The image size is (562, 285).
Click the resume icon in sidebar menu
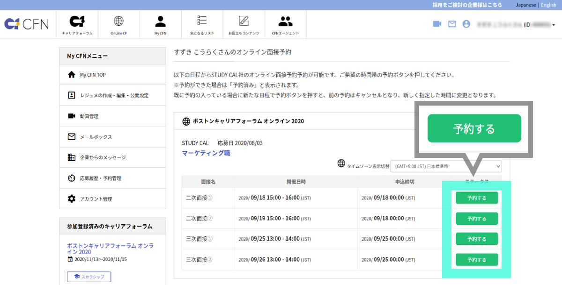(x=72, y=95)
